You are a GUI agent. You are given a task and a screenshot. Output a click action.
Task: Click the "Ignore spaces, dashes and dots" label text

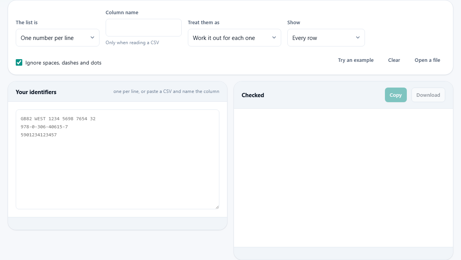(x=63, y=63)
